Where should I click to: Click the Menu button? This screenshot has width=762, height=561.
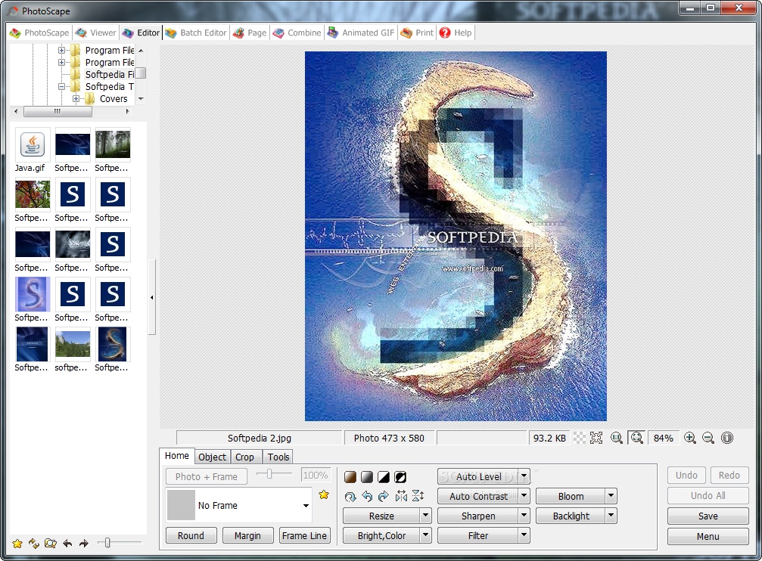[708, 536]
